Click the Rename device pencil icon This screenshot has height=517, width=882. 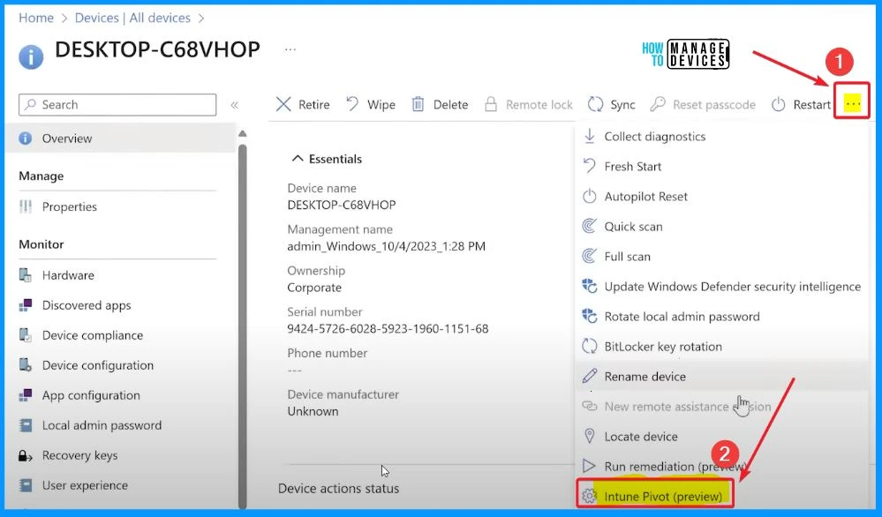(x=589, y=376)
